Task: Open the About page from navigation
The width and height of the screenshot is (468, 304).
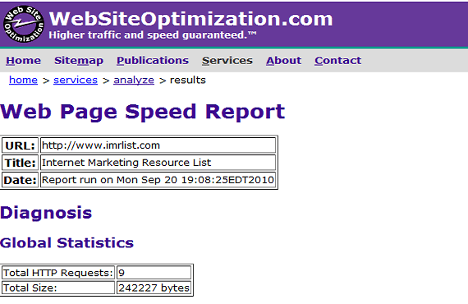Action: [283, 60]
